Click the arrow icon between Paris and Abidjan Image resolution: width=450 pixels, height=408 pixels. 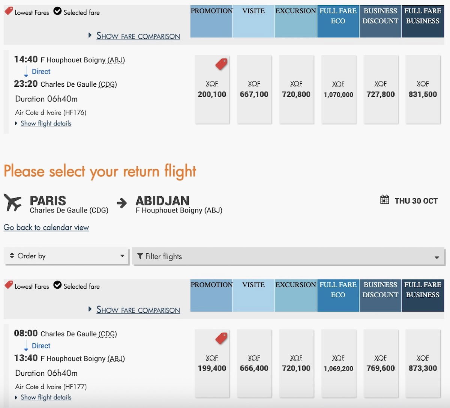(122, 203)
